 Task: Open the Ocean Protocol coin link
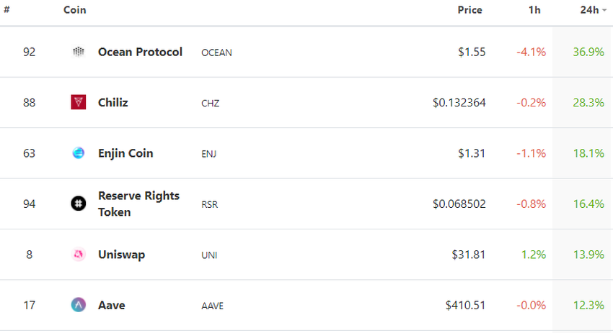[140, 52]
